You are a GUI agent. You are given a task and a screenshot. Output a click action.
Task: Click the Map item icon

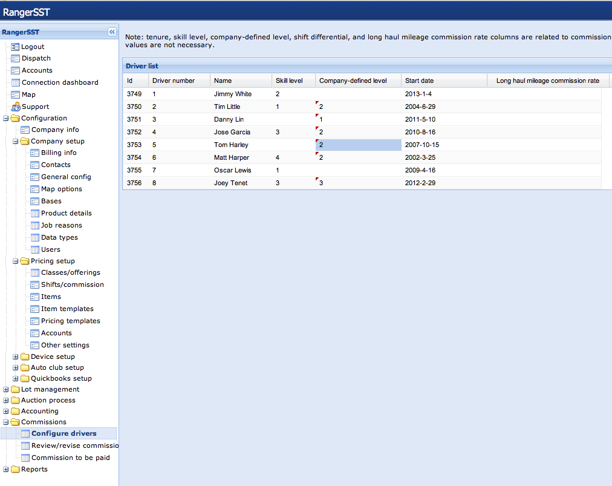[16, 94]
